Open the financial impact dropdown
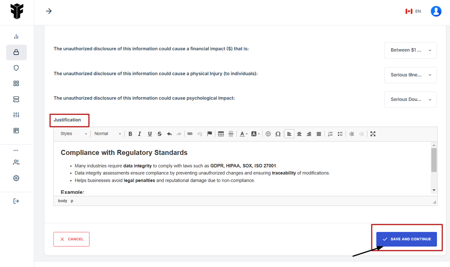Viewport: 450px width, 267px height. coord(410,50)
